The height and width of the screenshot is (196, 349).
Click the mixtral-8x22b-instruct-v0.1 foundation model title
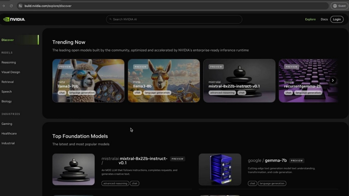(143, 160)
